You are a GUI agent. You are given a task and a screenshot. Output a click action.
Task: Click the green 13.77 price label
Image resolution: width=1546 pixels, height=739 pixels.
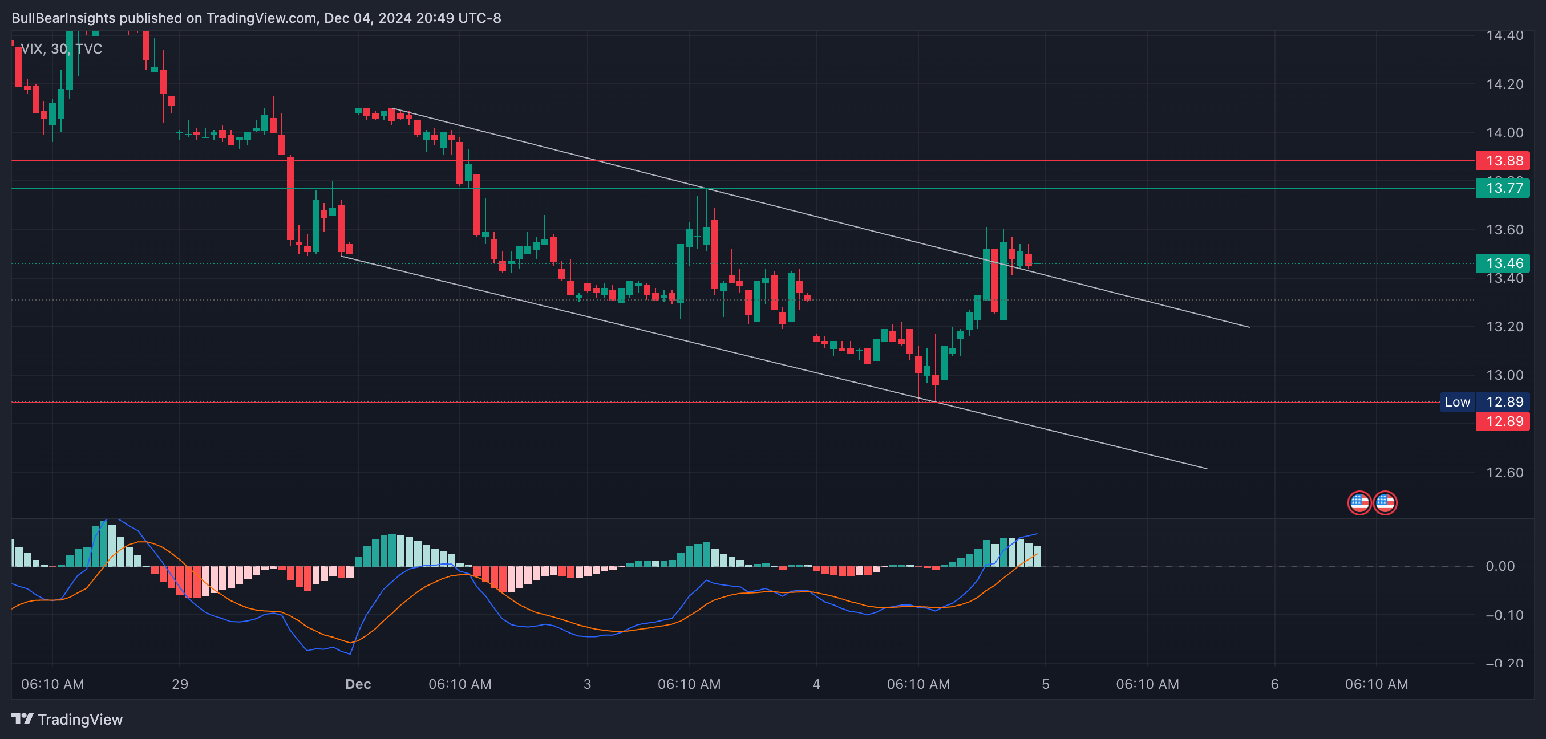(1503, 188)
